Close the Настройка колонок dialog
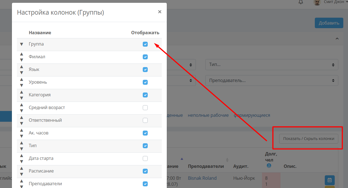Image resolution: width=348 pixels, height=188 pixels. coord(160,12)
